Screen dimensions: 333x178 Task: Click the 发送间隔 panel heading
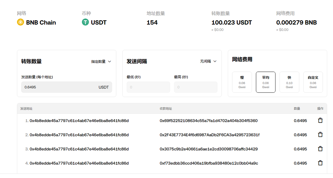click(x=137, y=61)
